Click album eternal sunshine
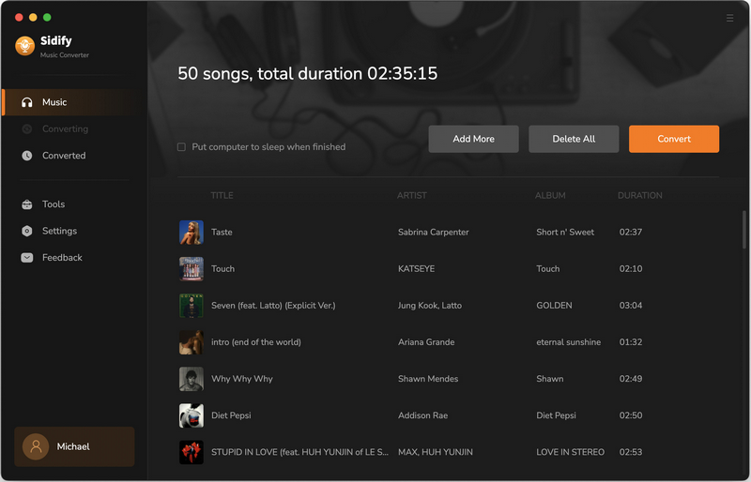Viewport: 751px width, 482px height. click(568, 342)
